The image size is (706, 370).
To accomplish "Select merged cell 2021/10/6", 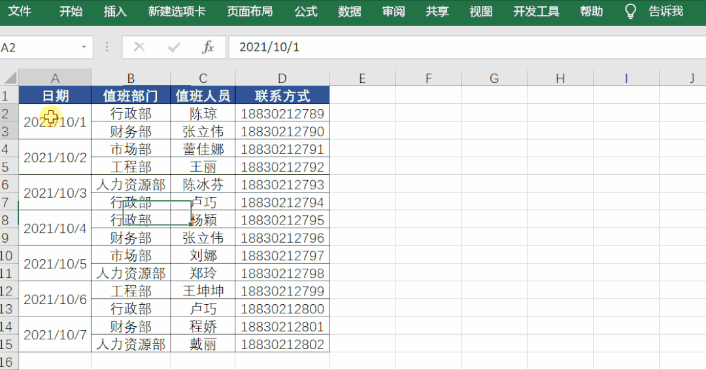I will tap(55, 300).
